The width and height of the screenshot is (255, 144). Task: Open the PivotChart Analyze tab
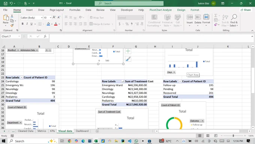[160, 10]
